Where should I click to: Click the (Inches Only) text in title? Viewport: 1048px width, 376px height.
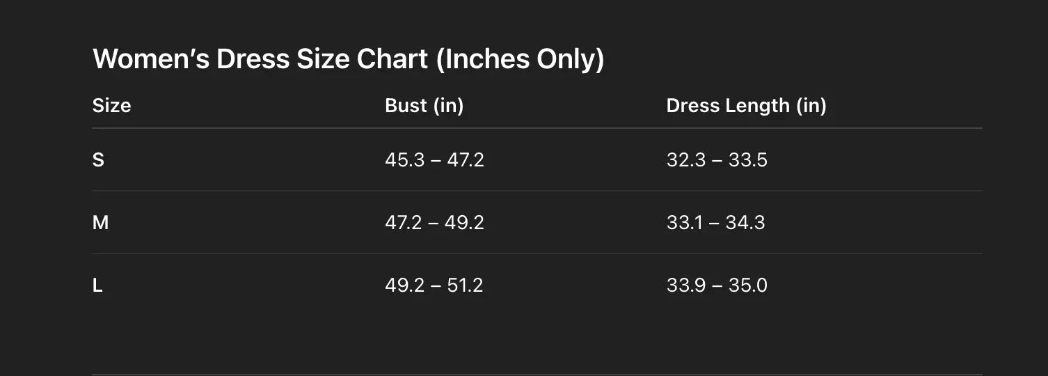point(520,59)
